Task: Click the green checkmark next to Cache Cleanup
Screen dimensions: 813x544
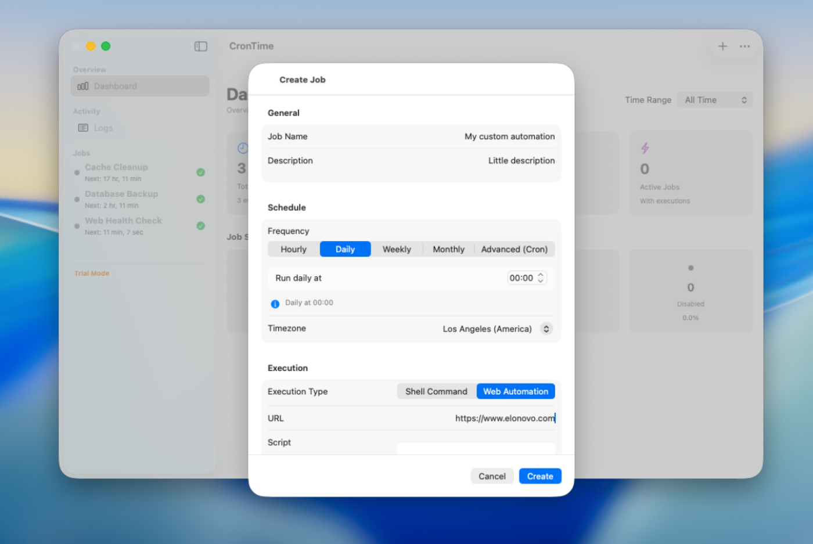Action: click(x=200, y=172)
